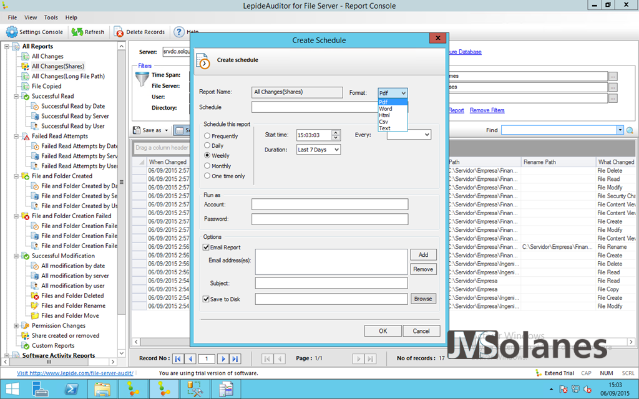Close the Create Schedule dialog
The height and width of the screenshot is (399, 639).
coord(438,38)
